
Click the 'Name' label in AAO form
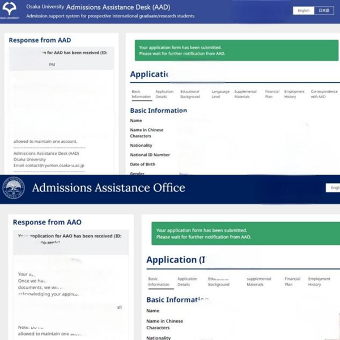click(x=153, y=311)
